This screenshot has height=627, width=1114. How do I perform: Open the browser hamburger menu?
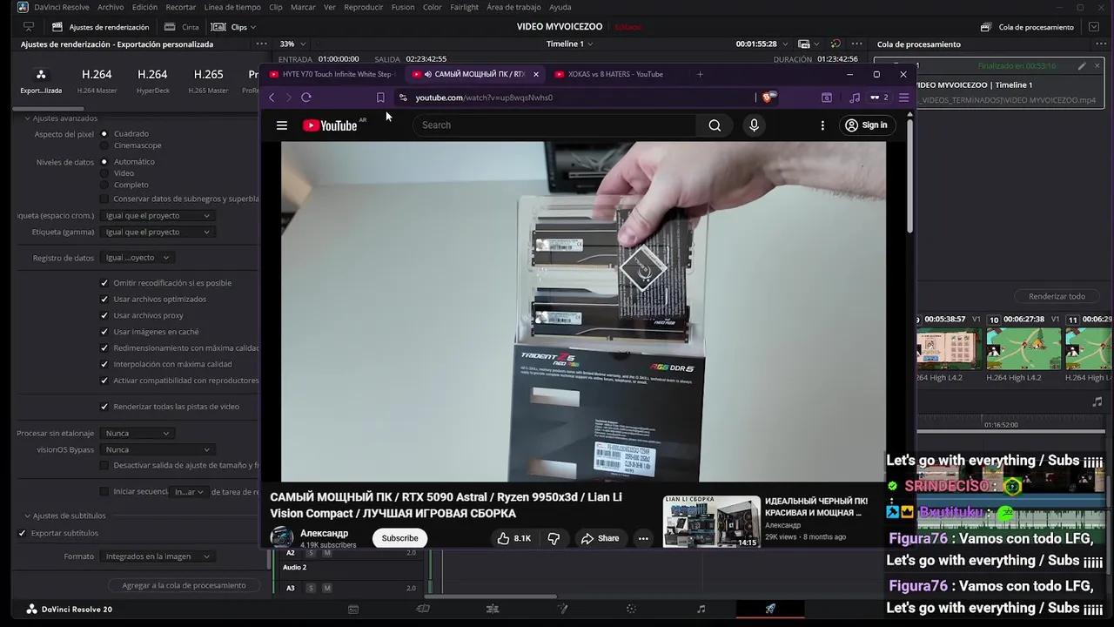pyautogui.click(x=903, y=98)
